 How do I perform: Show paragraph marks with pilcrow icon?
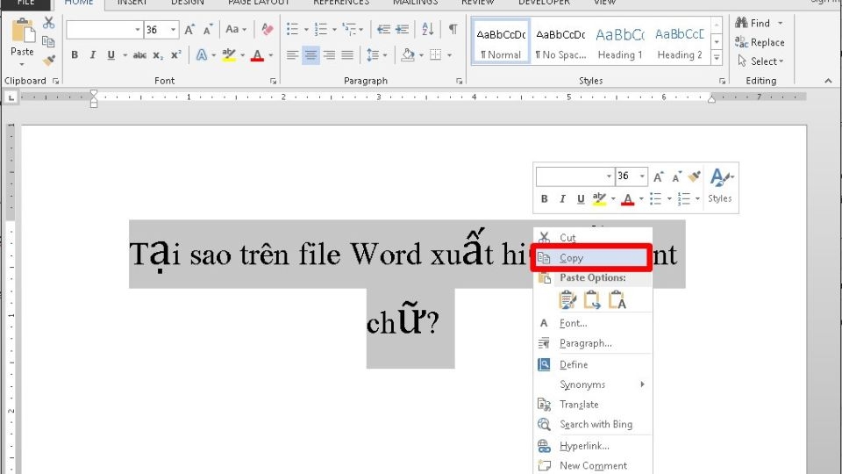pos(453,29)
